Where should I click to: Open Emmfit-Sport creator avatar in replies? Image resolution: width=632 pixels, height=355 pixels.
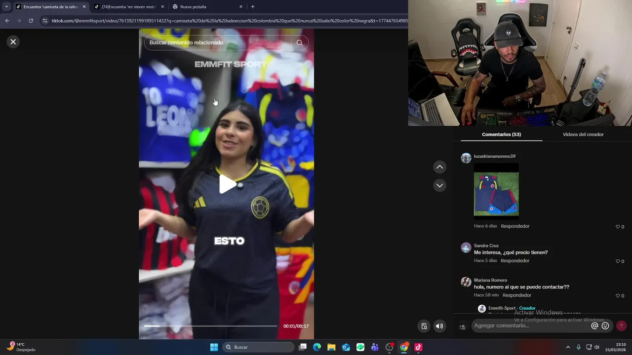[x=482, y=309]
